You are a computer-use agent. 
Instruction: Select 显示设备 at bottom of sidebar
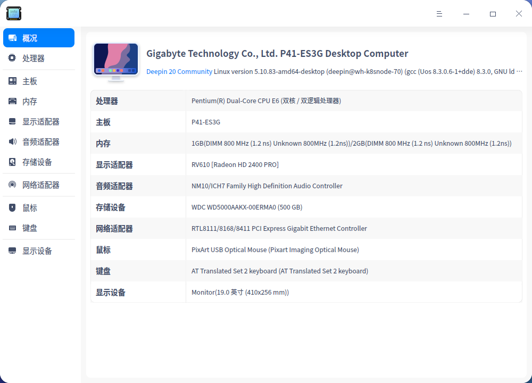click(x=12, y=251)
